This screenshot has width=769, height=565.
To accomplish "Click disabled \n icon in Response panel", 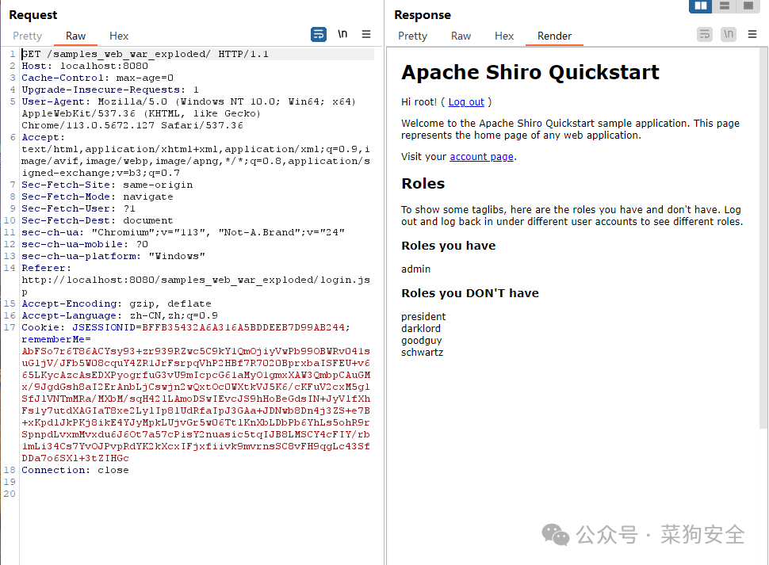I will pyautogui.click(x=729, y=34).
